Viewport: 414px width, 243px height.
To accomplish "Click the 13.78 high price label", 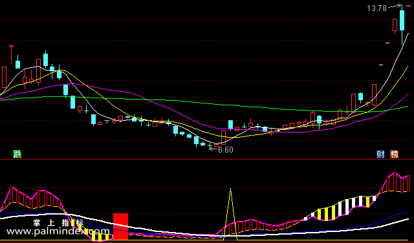I will pyautogui.click(x=376, y=8).
